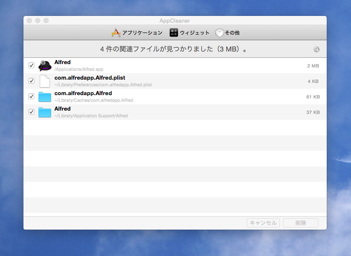Click the ~/Library/Caches/com.alfredapp.Alfred path
Screen dimensions: 351x256
(x=94, y=100)
